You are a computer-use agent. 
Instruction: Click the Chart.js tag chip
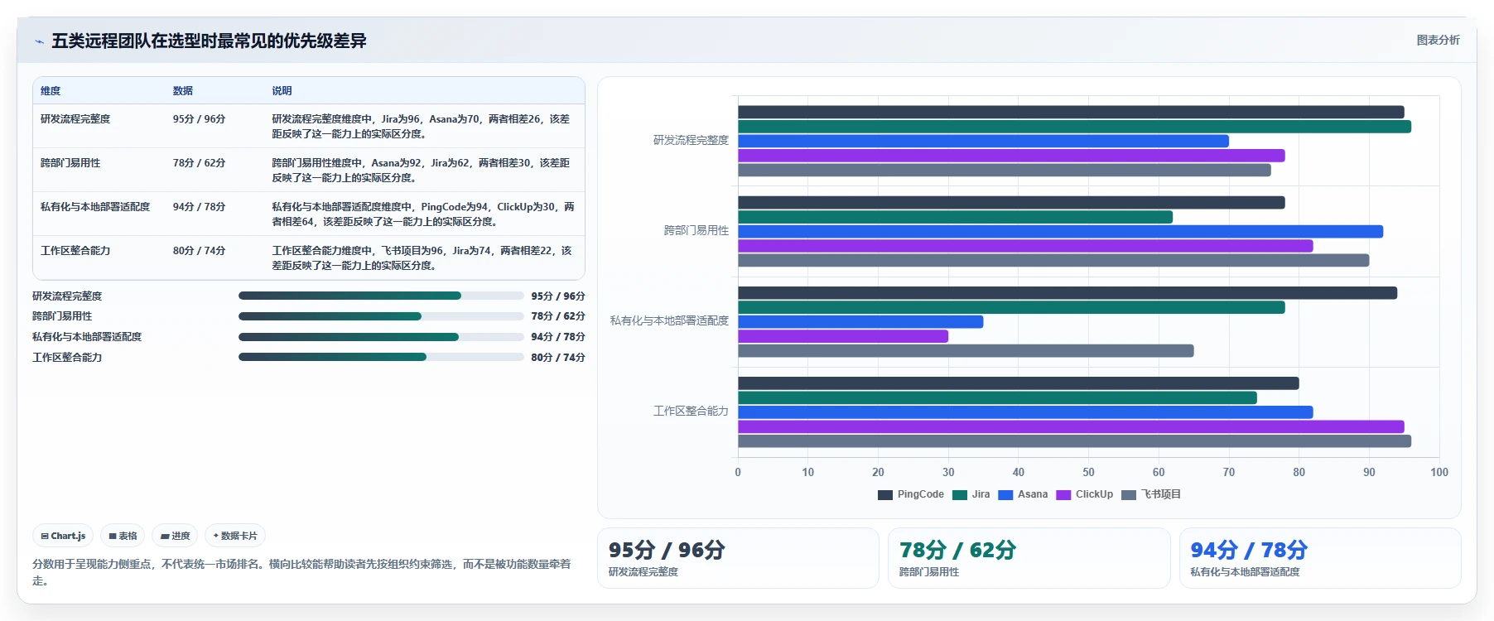point(63,536)
